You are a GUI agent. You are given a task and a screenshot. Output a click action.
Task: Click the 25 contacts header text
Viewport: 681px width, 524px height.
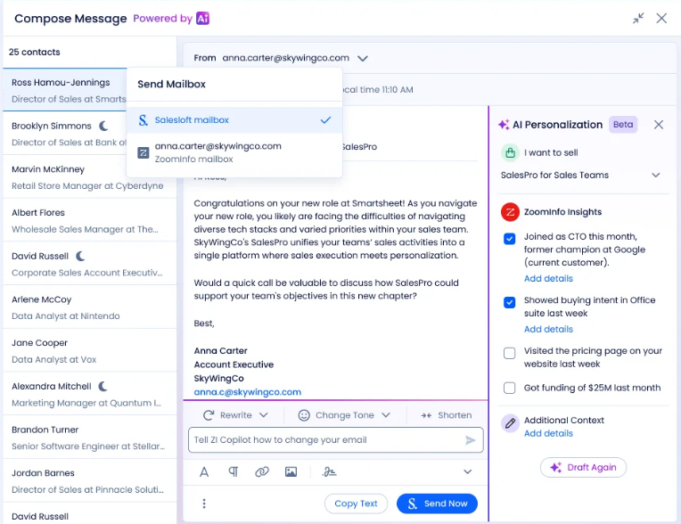point(34,52)
